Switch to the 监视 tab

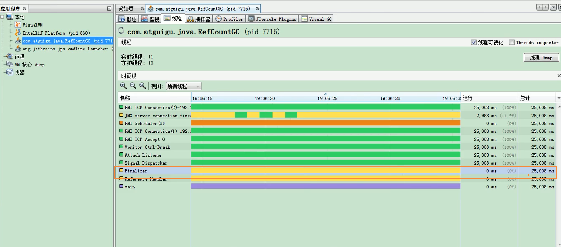point(150,19)
